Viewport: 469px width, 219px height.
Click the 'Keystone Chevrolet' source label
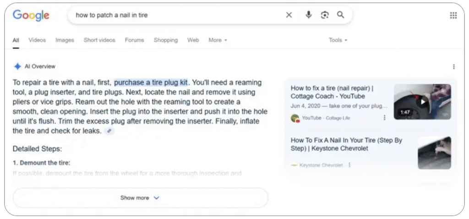click(x=321, y=165)
